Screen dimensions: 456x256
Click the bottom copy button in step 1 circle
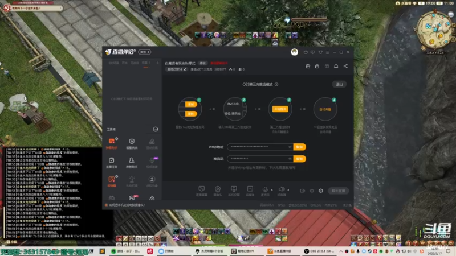(191, 114)
